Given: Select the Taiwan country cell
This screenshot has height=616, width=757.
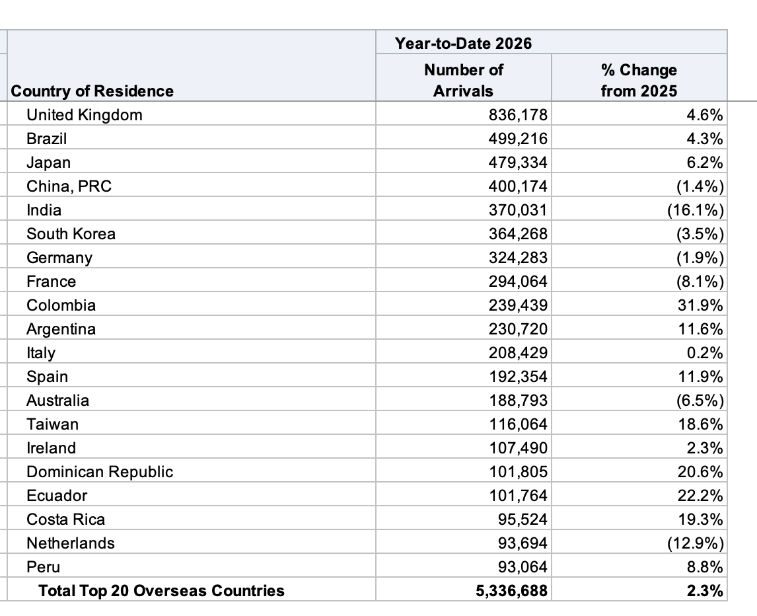Looking at the screenshot, I should pos(52,424).
